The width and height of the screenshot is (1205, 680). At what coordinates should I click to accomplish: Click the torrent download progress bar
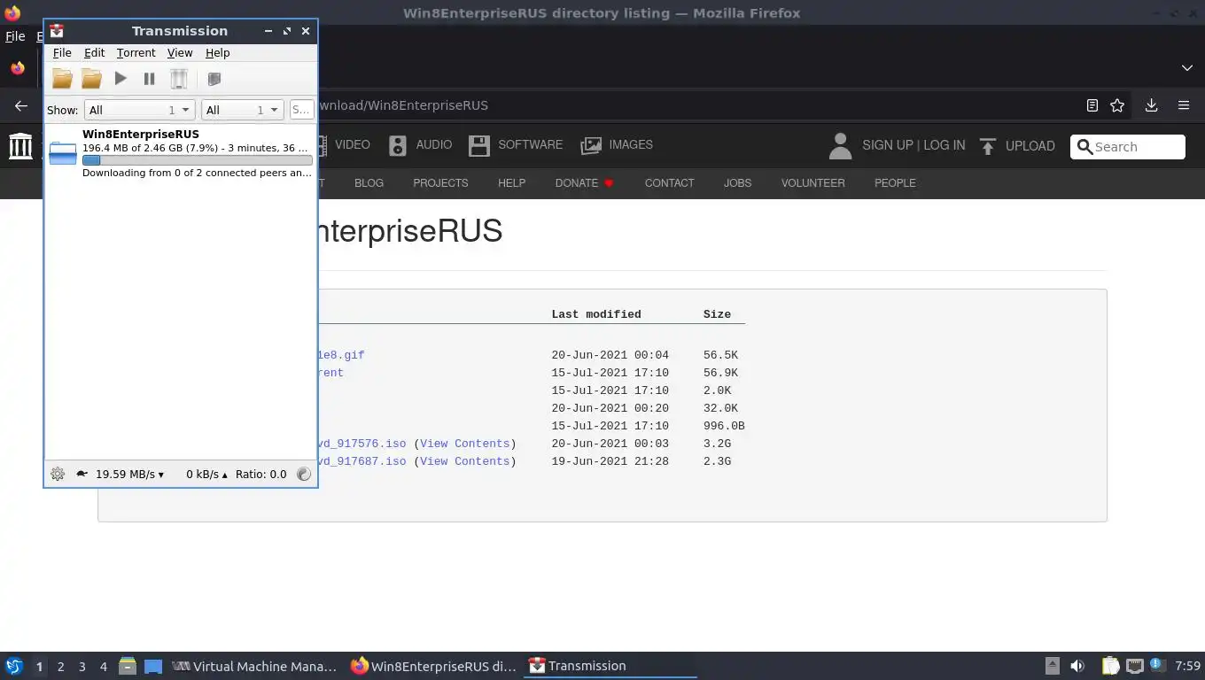pos(197,160)
